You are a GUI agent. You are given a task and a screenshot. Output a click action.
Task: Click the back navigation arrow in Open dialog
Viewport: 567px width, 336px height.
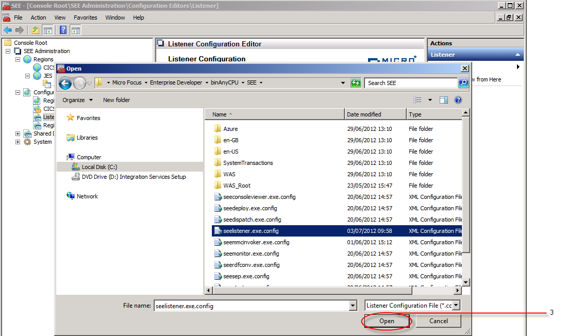point(65,83)
